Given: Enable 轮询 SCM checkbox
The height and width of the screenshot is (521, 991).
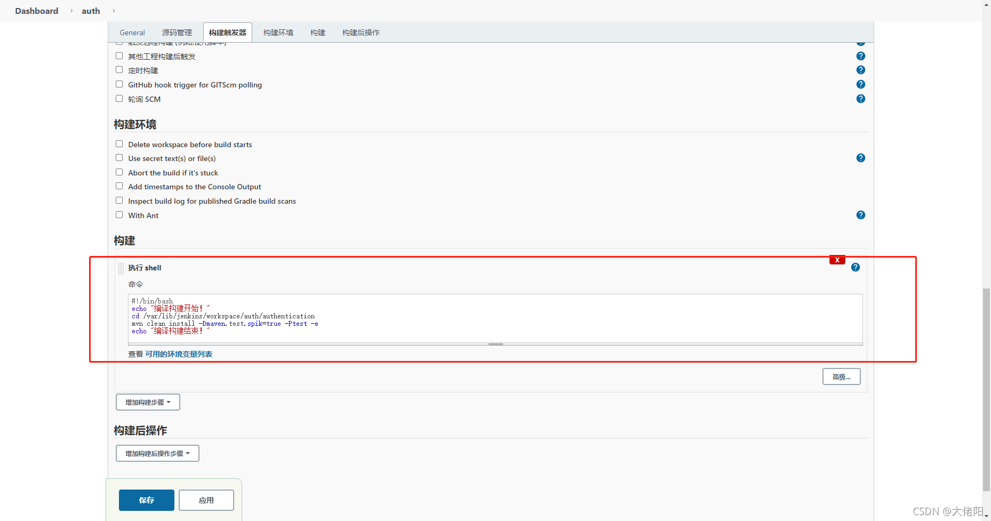Looking at the screenshot, I should 119,99.
